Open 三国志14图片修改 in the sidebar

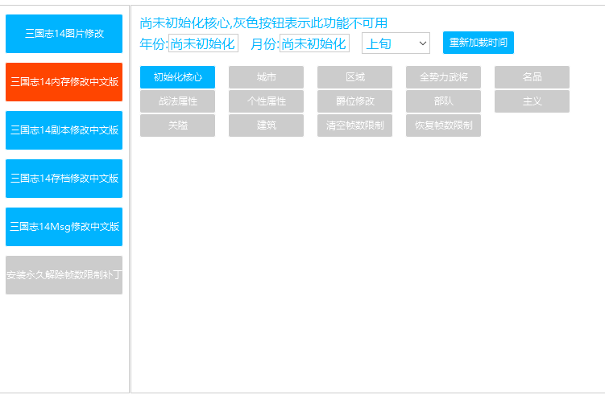coord(64,34)
